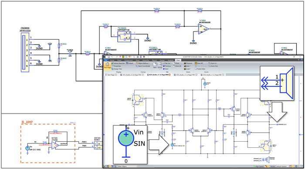
Task: Switch to the Home ribbon tab
Action: pyautogui.click(x=112, y=60)
